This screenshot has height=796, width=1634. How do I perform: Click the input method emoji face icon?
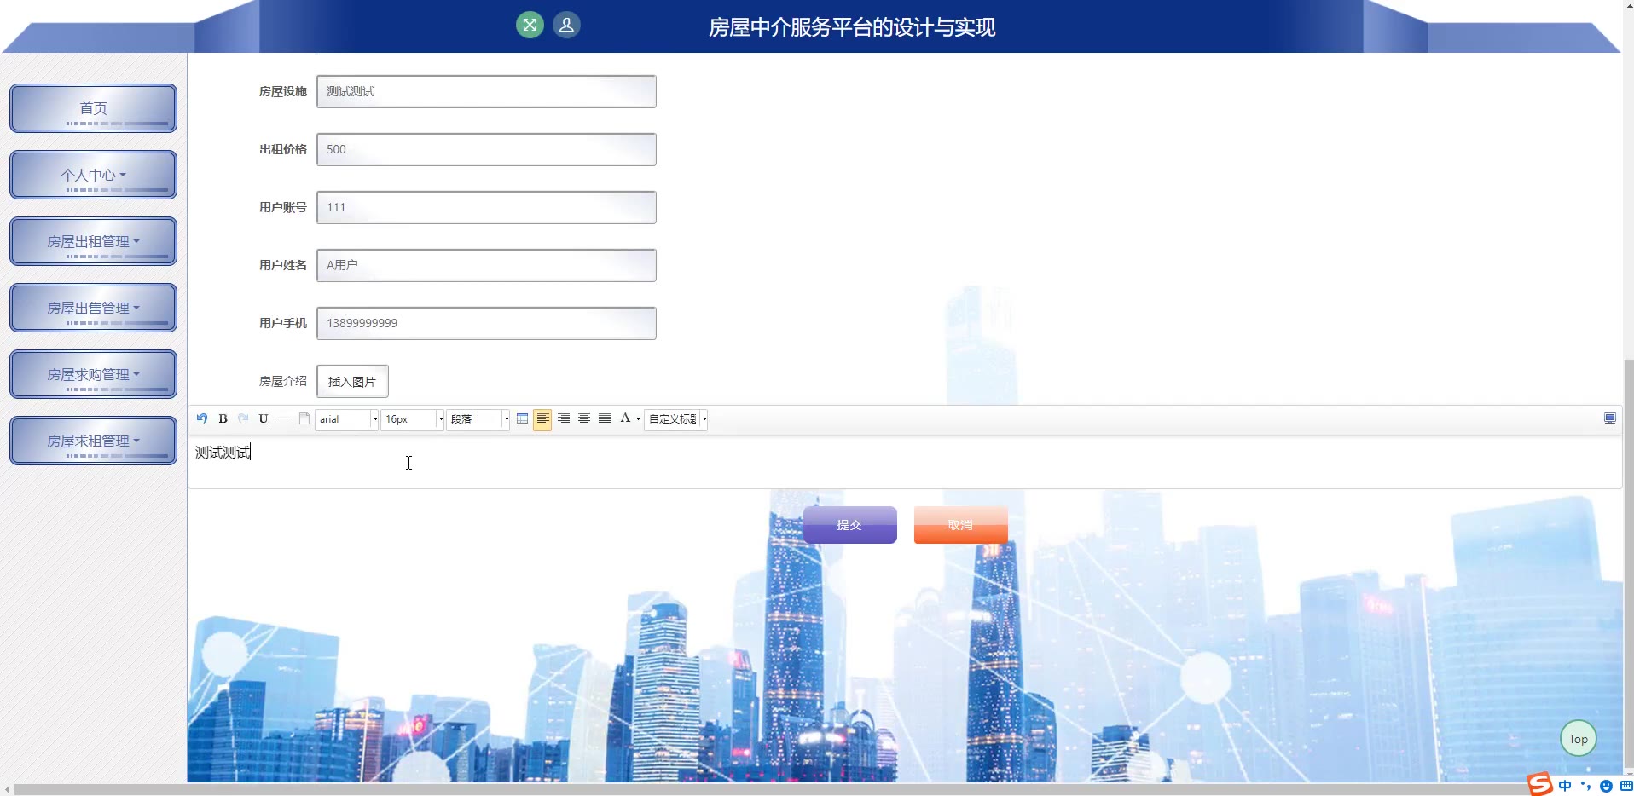pyautogui.click(x=1606, y=786)
